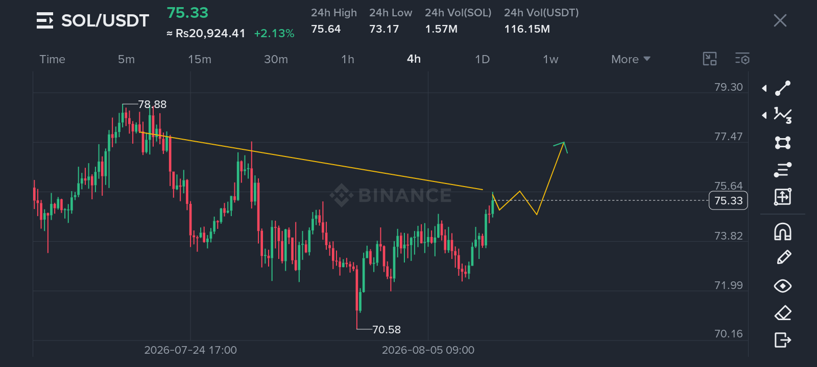Open the More intervals dropdown
The image size is (817, 367).
pos(631,59)
